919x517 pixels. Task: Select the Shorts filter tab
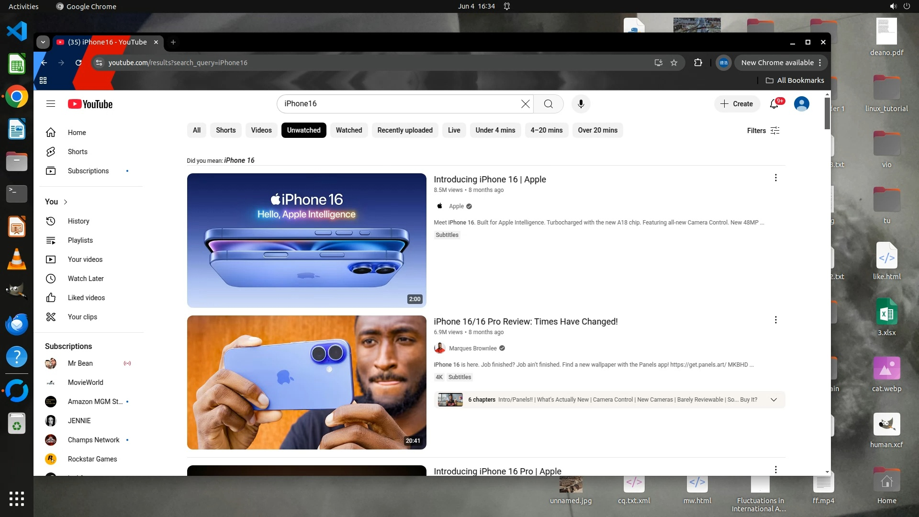click(x=225, y=130)
